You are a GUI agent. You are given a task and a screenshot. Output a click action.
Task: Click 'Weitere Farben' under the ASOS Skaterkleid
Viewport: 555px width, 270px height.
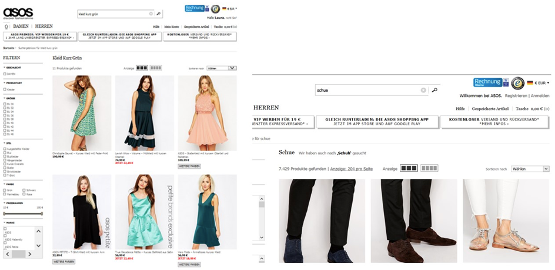click(x=189, y=166)
